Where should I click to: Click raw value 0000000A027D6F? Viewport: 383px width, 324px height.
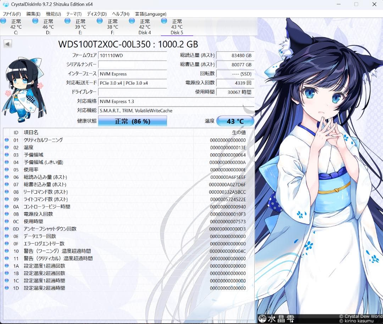point(227,185)
